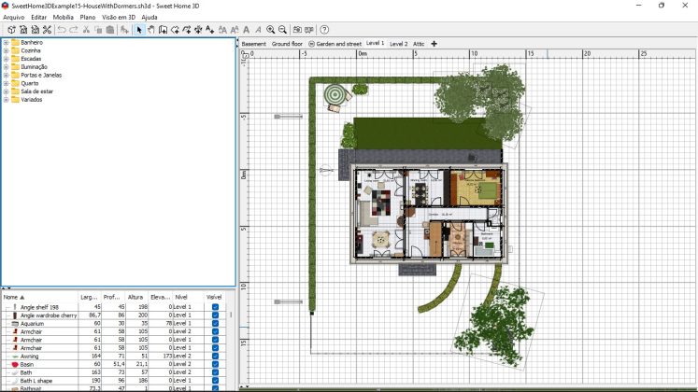Expand the Quarto catalog folder
The width and height of the screenshot is (698, 392).
tap(6, 83)
